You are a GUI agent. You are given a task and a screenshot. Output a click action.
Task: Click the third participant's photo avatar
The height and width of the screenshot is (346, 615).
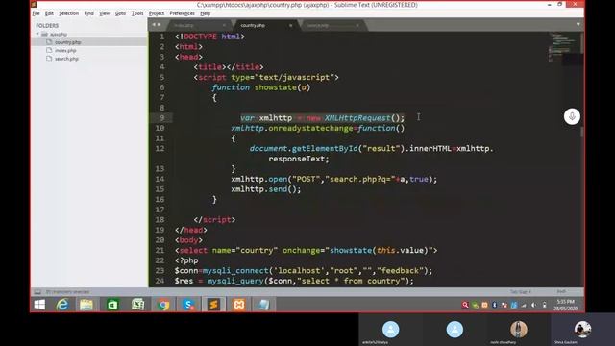(519, 329)
